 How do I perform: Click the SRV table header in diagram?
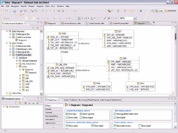140,83
